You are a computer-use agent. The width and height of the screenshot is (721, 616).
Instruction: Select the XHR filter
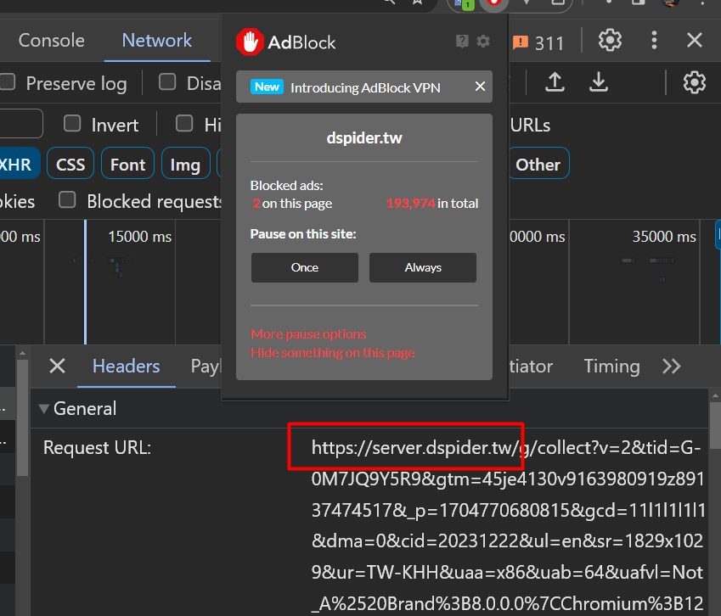[19, 164]
